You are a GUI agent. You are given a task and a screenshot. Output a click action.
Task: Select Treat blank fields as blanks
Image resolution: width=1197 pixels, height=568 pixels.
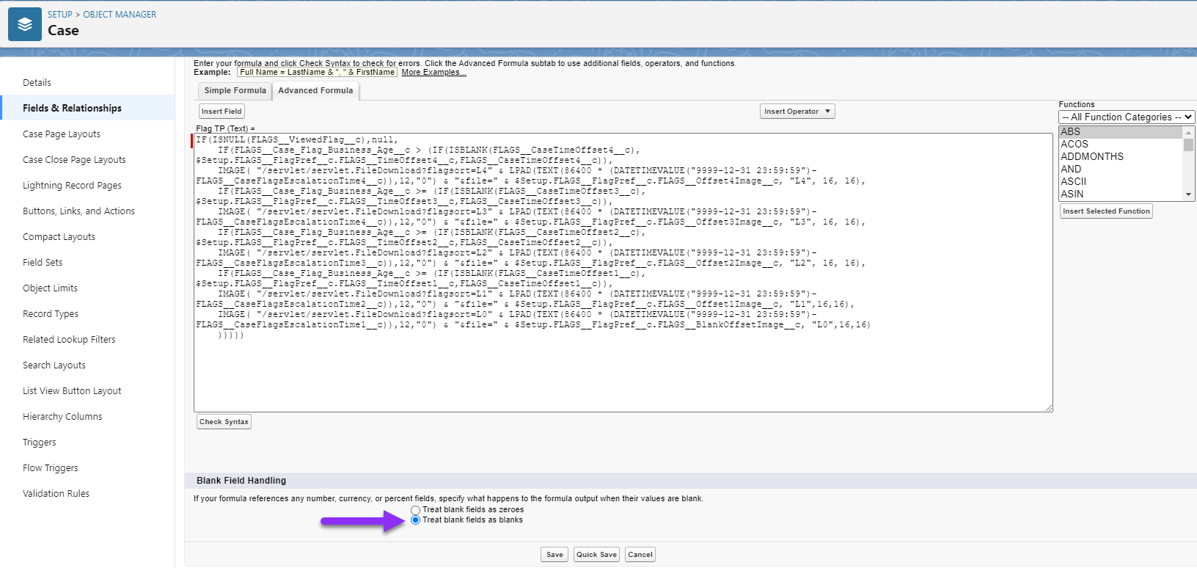(x=416, y=520)
